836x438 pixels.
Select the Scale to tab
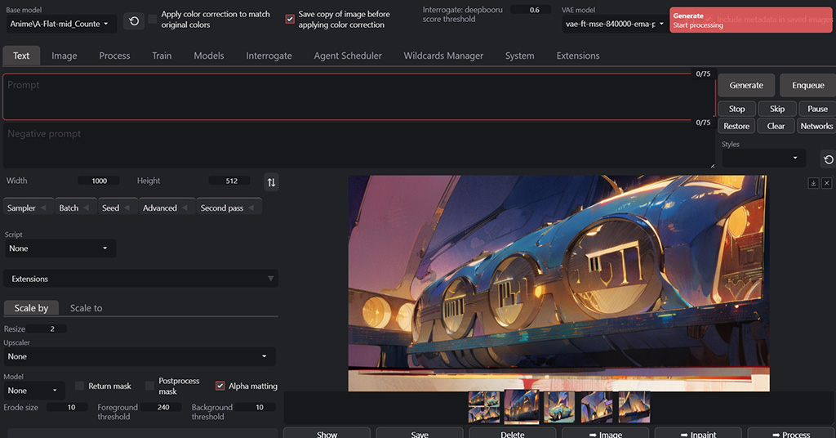tap(86, 308)
